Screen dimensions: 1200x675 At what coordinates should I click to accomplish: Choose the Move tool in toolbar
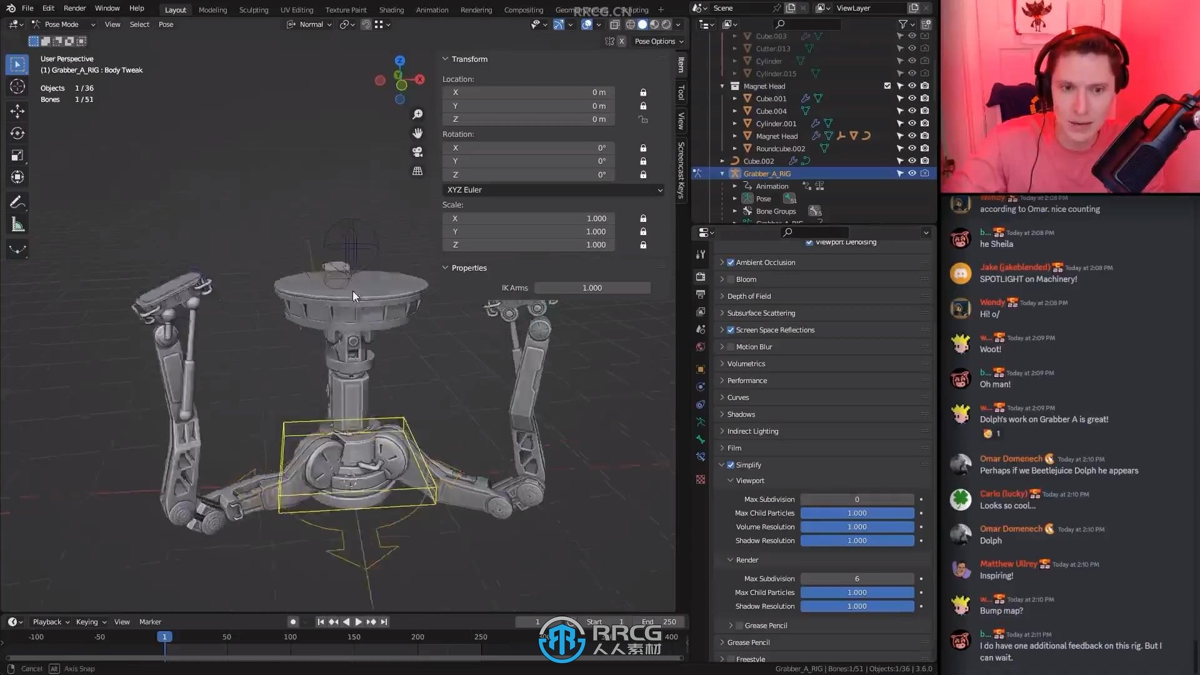point(17,111)
